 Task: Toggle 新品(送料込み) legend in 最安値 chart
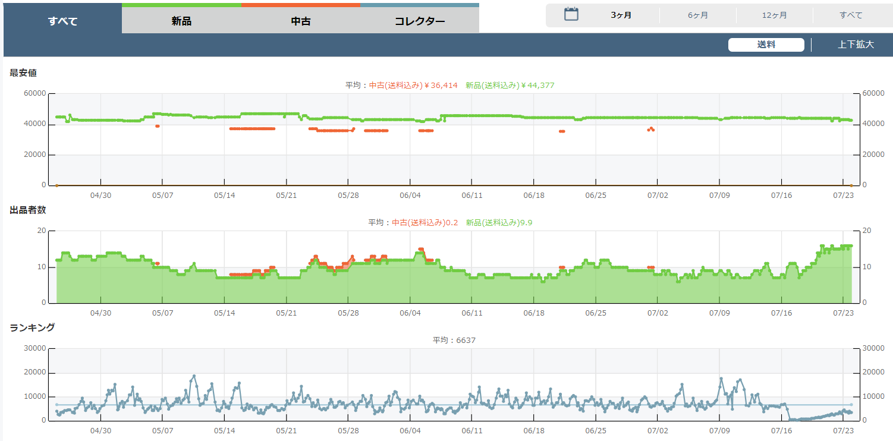point(510,86)
